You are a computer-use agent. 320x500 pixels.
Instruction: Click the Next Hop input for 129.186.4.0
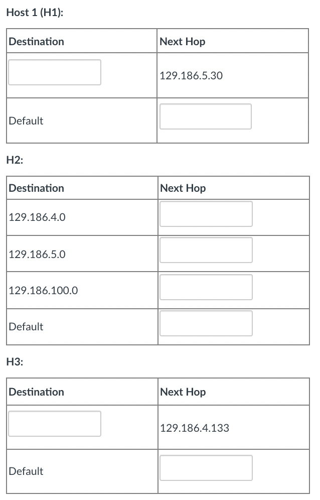(x=206, y=213)
